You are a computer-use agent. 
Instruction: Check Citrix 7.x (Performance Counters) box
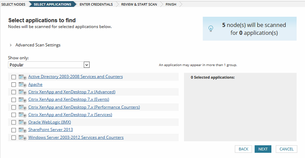pos(14,107)
